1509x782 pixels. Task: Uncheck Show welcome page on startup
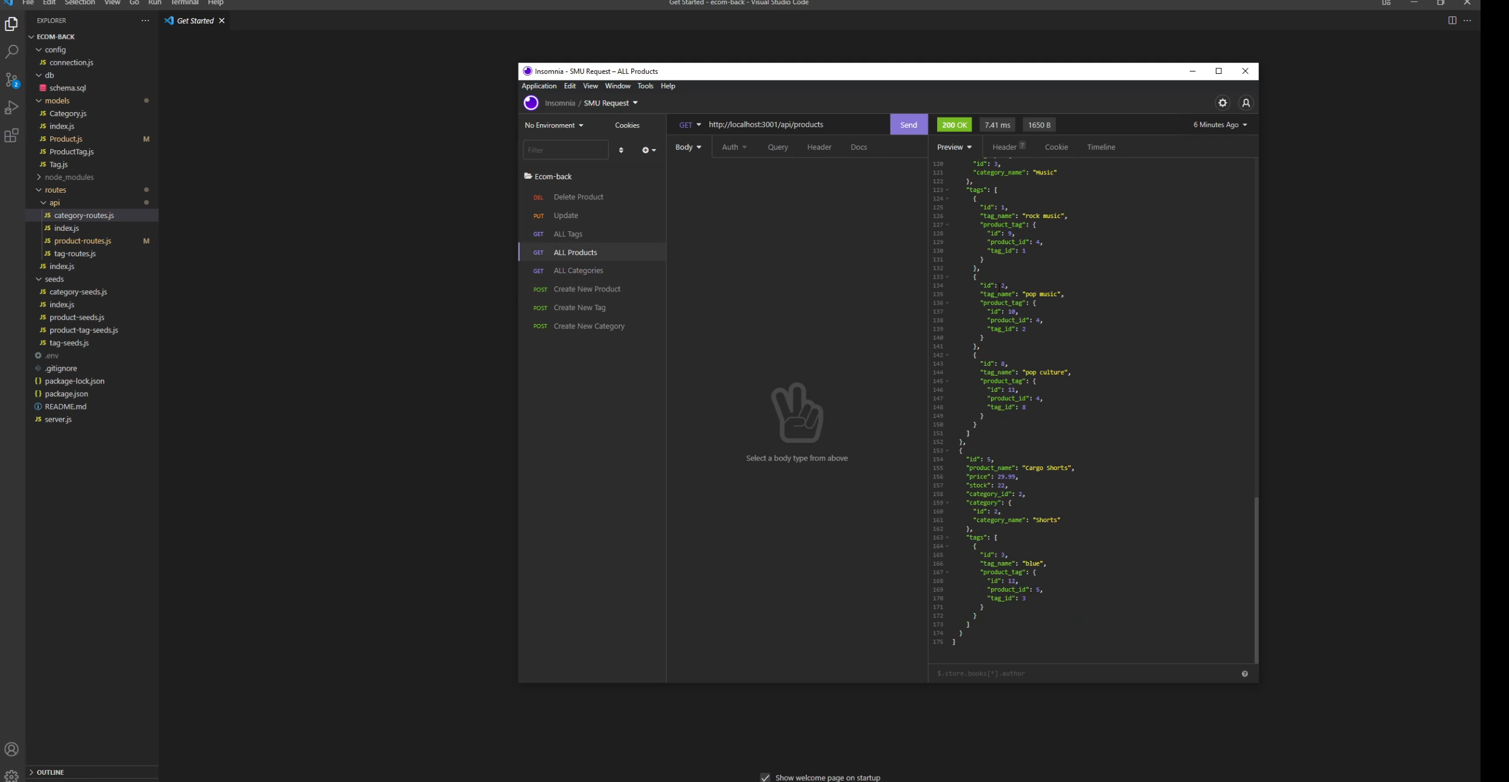tap(765, 778)
